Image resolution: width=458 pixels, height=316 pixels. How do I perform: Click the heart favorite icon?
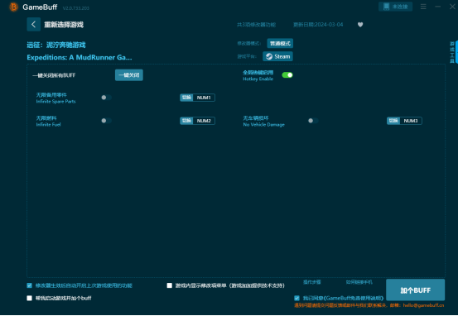coord(360,25)
